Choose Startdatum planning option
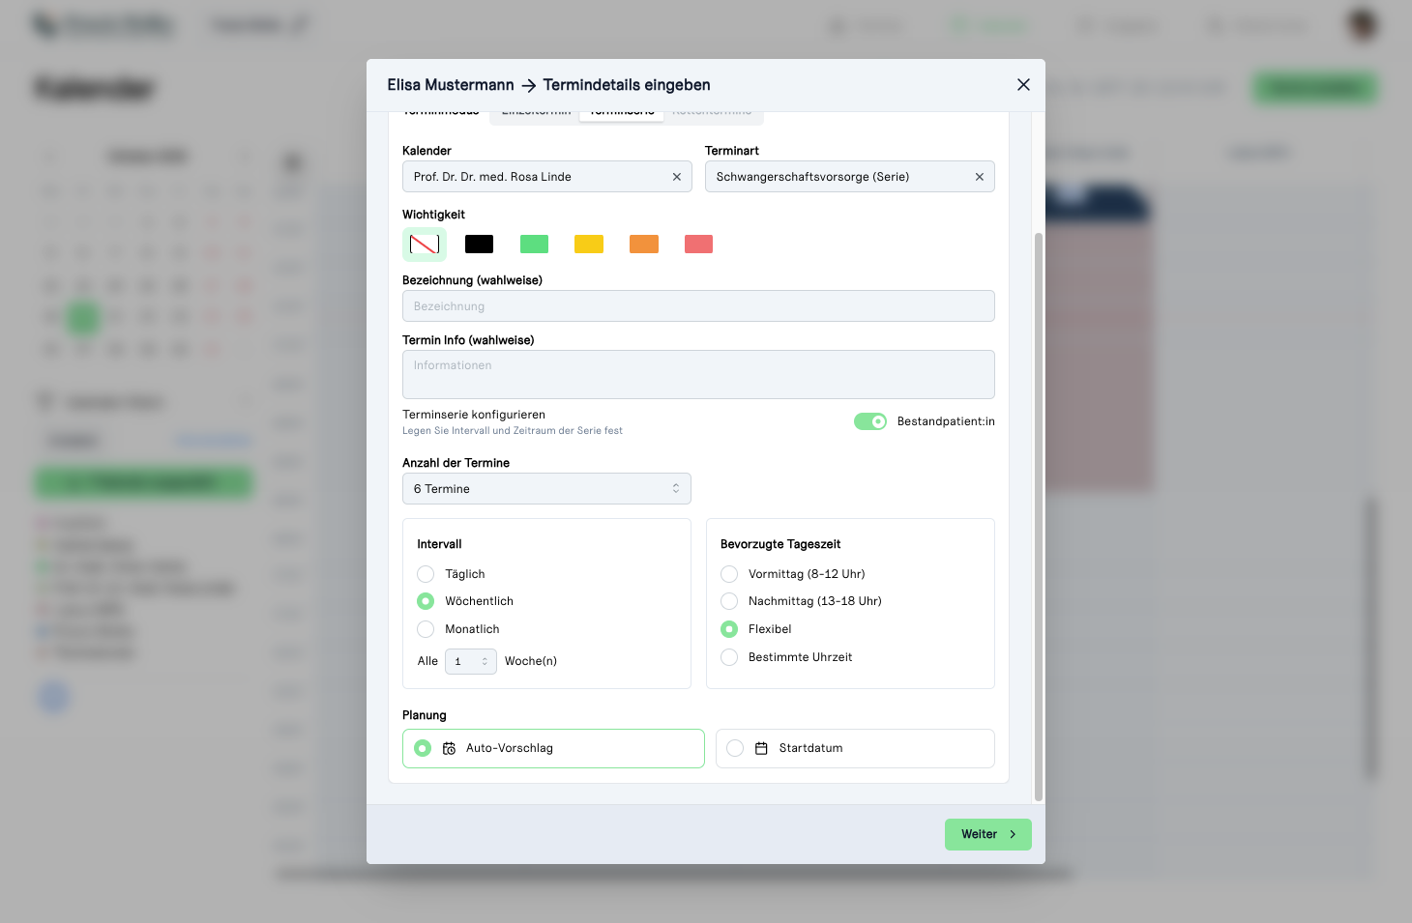The image size is (1412, 923). pos(855,748)
